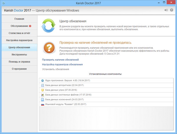This screenshot has width=177, height=134.
Task: Open the Обслуживание section
Action: (19, 26)
